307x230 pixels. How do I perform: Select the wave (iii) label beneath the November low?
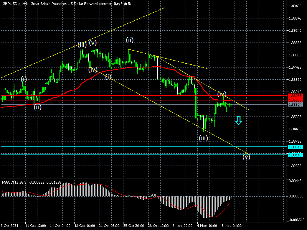[x=203, y=138]
